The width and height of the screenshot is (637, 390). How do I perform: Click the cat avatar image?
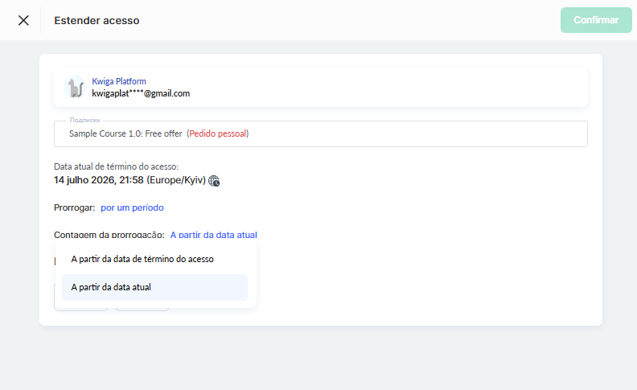(x=75, y=87)
